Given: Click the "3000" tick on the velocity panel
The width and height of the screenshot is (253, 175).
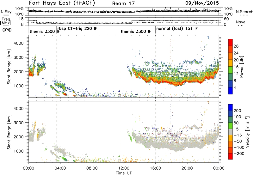Looking at the screenshot, I should pyautogui.click(x=18, y=123).
